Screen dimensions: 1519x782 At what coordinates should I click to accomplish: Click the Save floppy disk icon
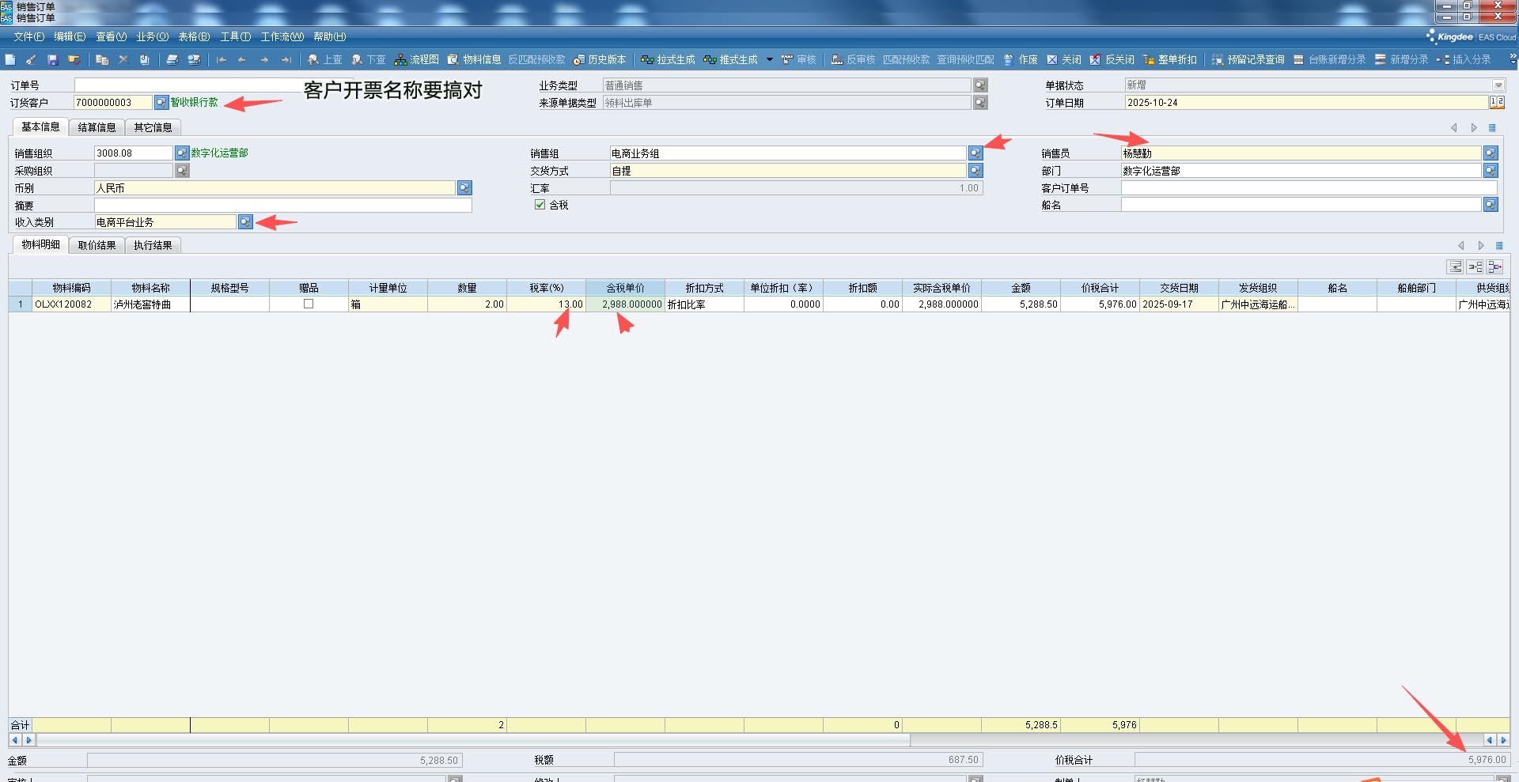53,60
